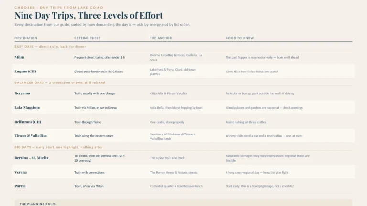Select the Verona destination name
The image size is (367, 206).
21,172
